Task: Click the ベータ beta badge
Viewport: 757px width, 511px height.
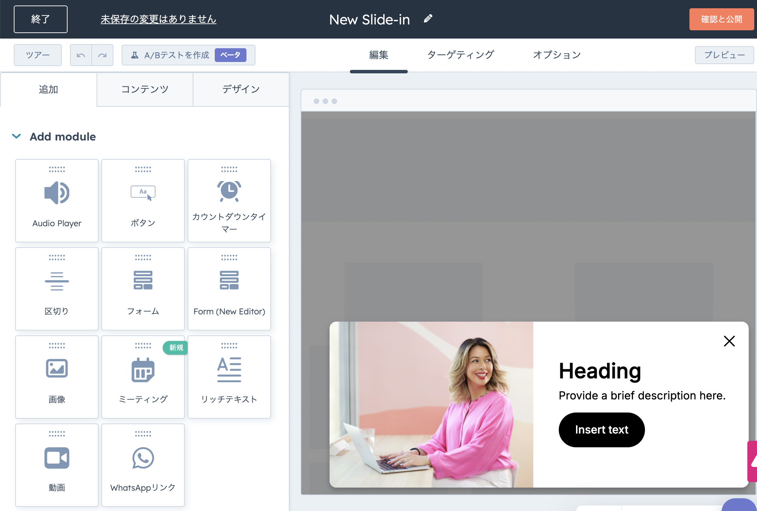Action: click(x=230, y=55)
